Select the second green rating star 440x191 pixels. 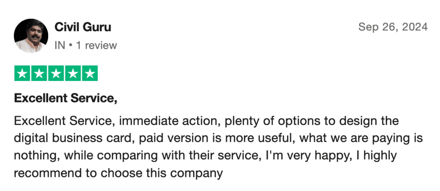click(x=39, y=73)
